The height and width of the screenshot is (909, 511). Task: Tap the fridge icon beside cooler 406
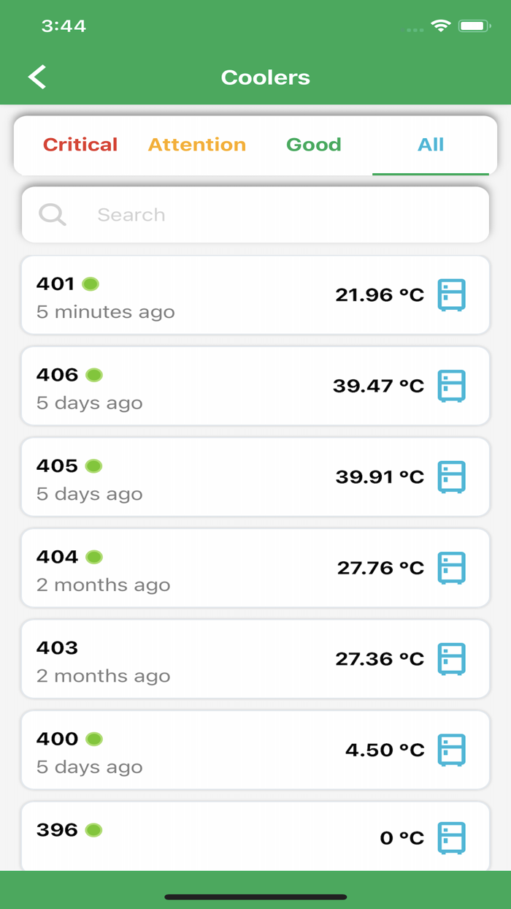(x=453, y=385)
